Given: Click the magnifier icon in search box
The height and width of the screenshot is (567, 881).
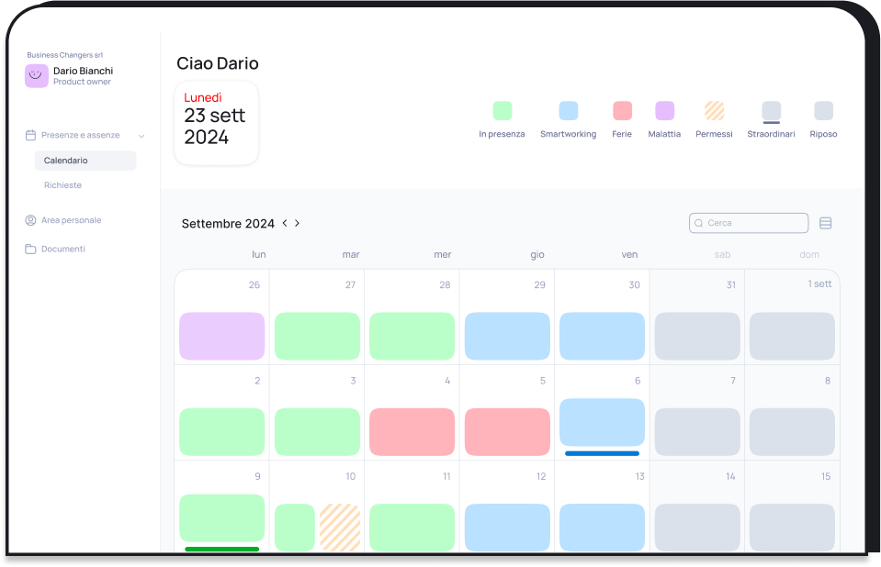Looking at the screenshot, I should [x=699, y=223].
